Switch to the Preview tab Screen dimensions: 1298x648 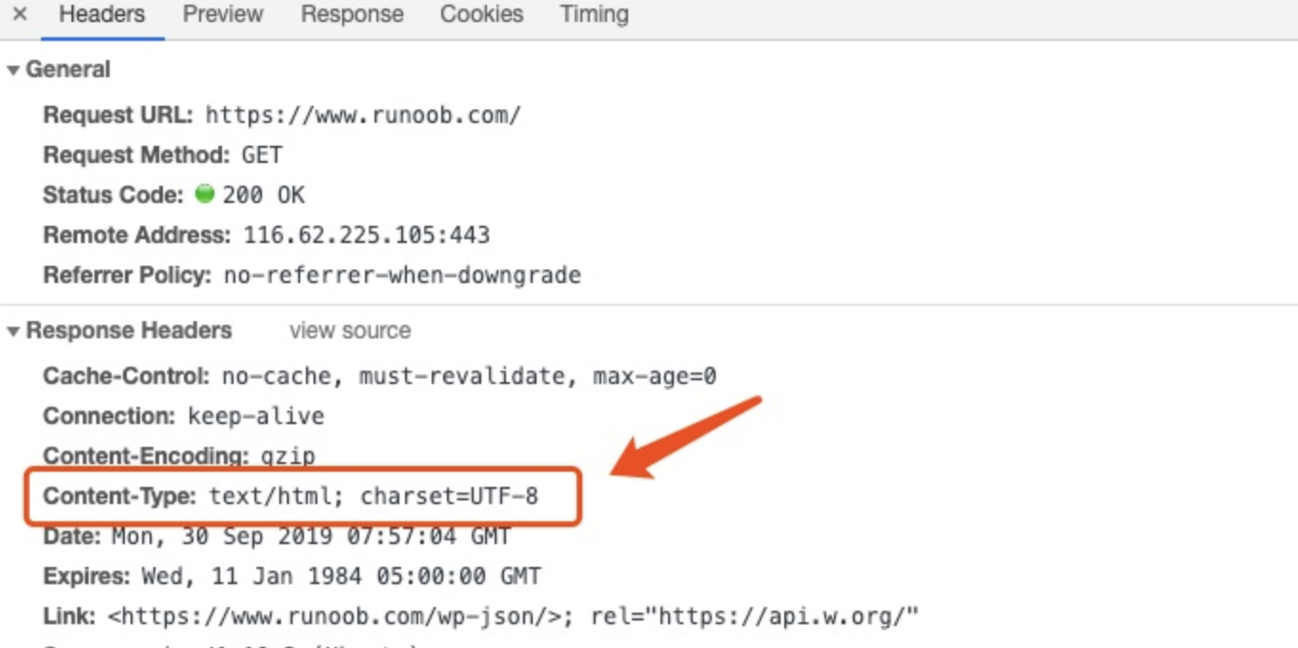click(x=223, y=14)
